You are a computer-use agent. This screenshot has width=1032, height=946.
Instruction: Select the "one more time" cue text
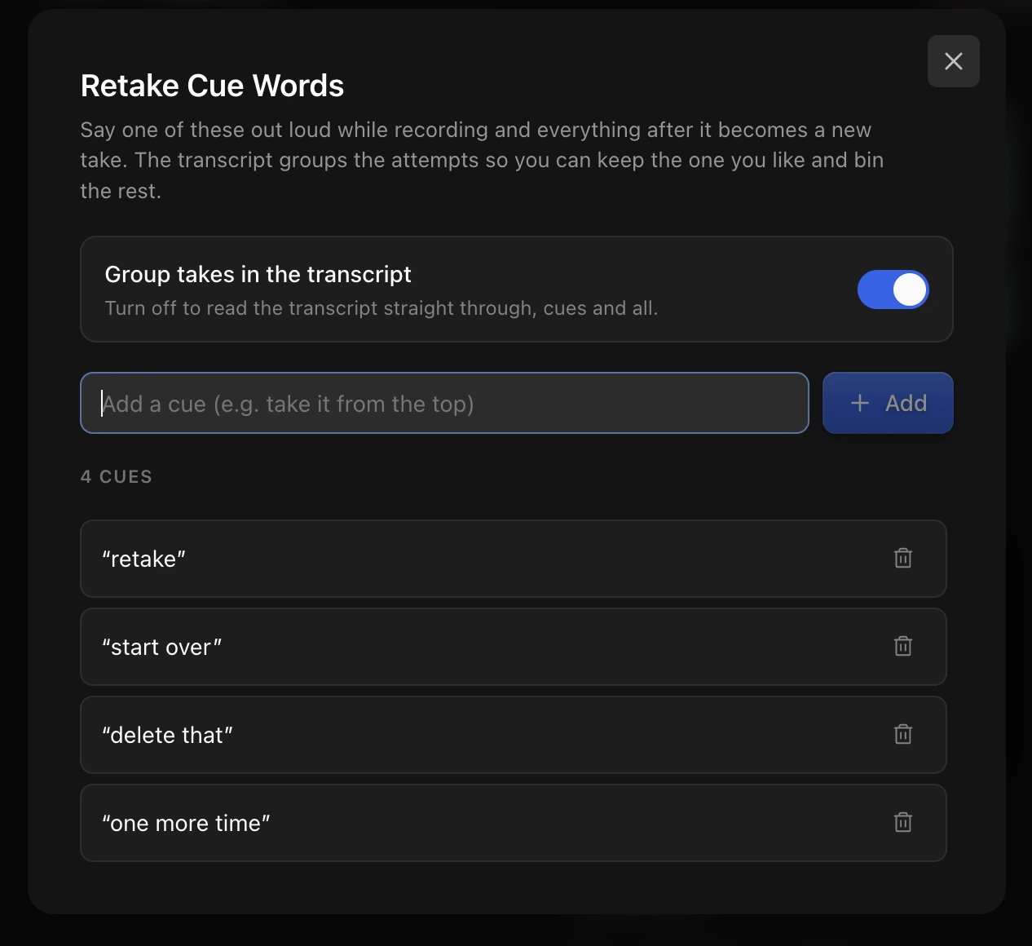[186, 824]
